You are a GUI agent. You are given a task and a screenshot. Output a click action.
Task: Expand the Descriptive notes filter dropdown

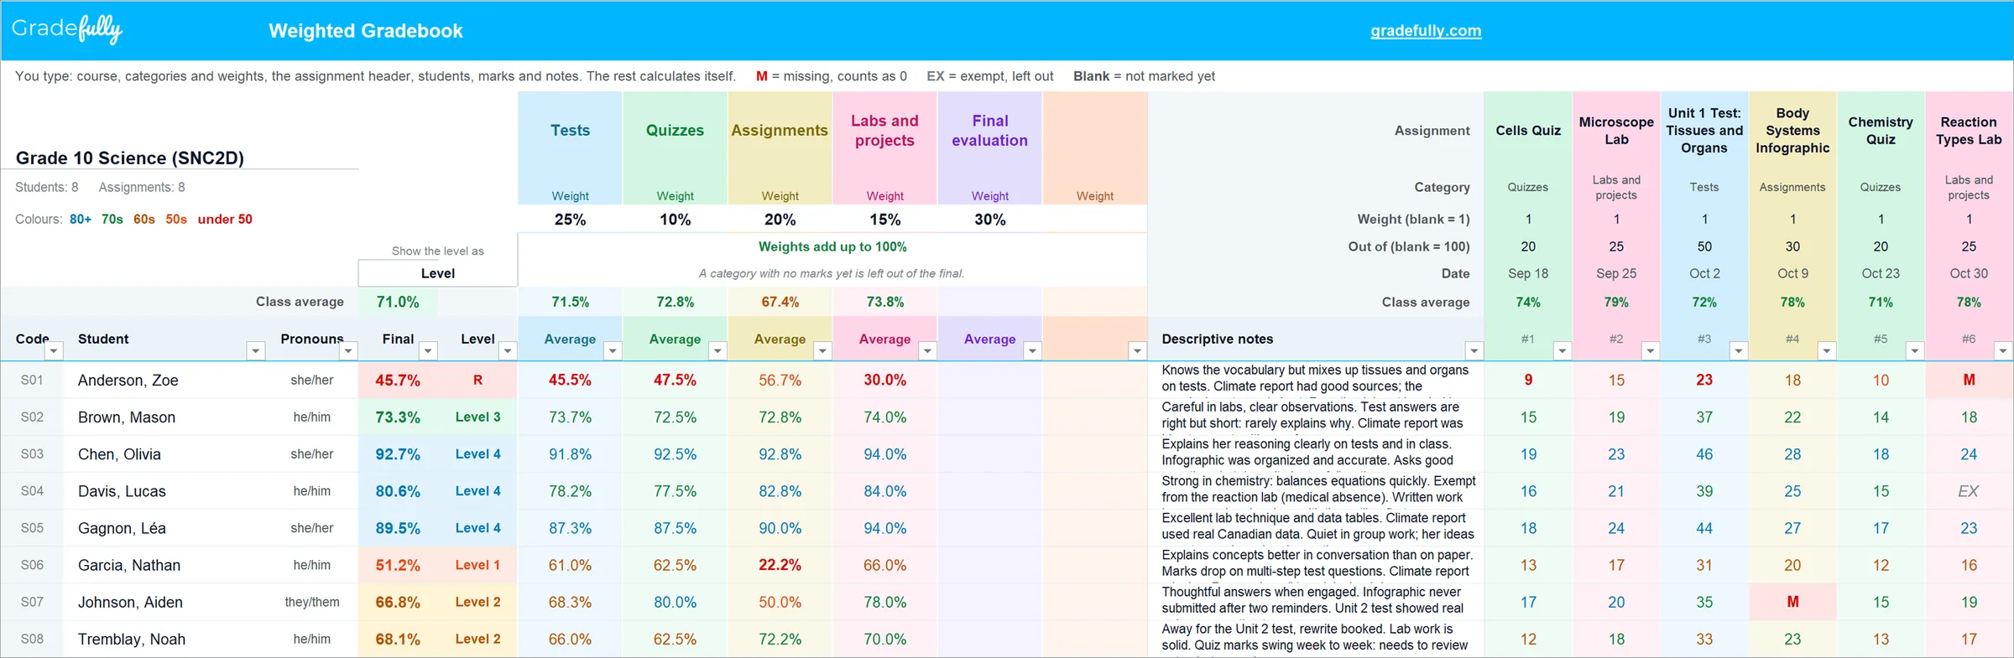point(1474,350)
